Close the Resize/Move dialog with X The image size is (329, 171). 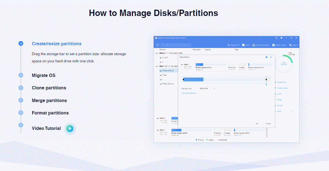(271, 57)
